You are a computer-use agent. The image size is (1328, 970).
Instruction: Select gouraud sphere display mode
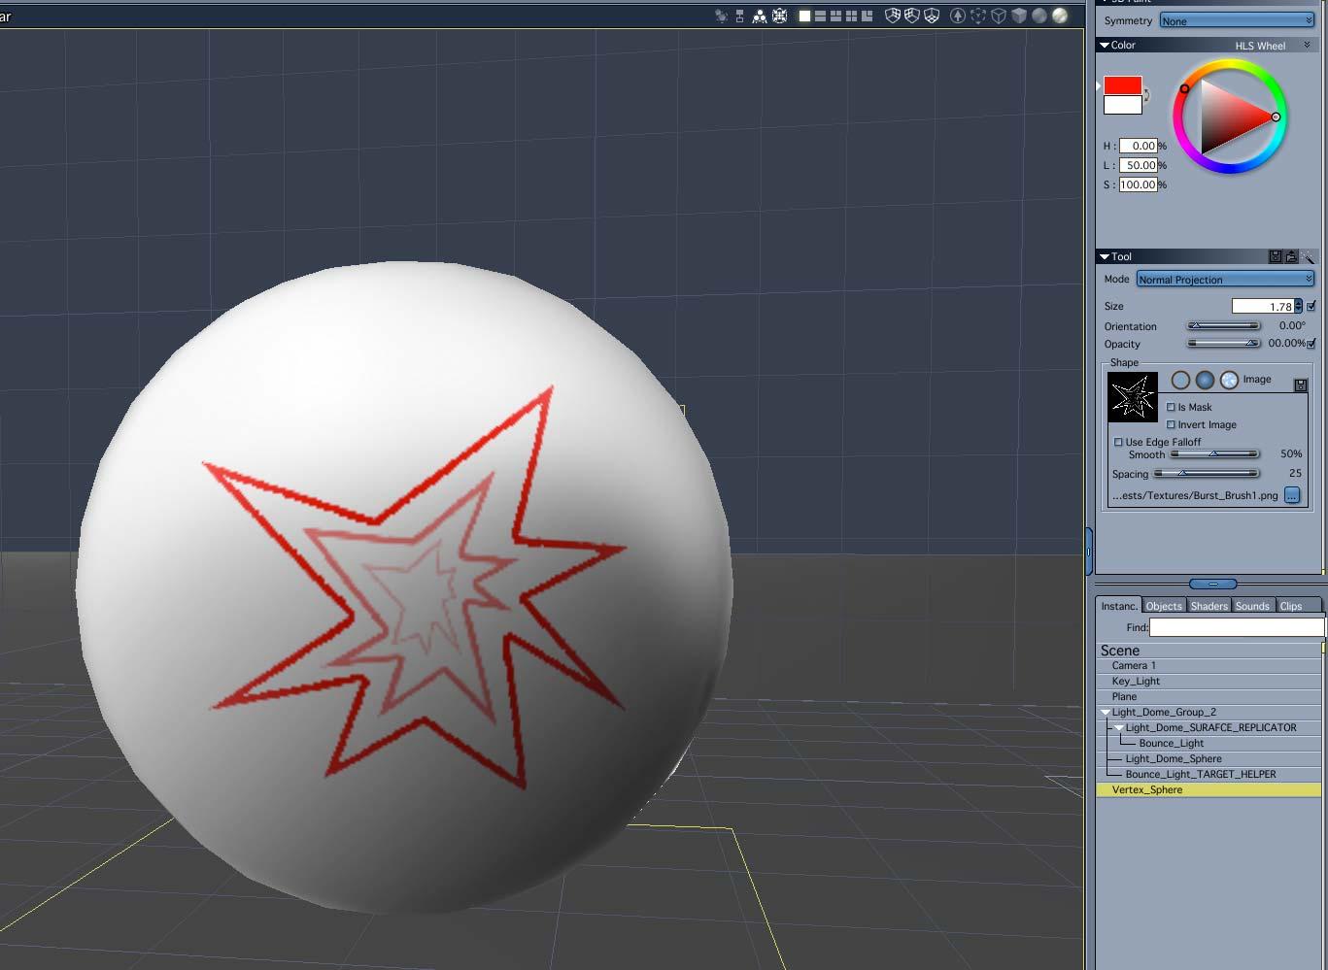click(1039, 16)
